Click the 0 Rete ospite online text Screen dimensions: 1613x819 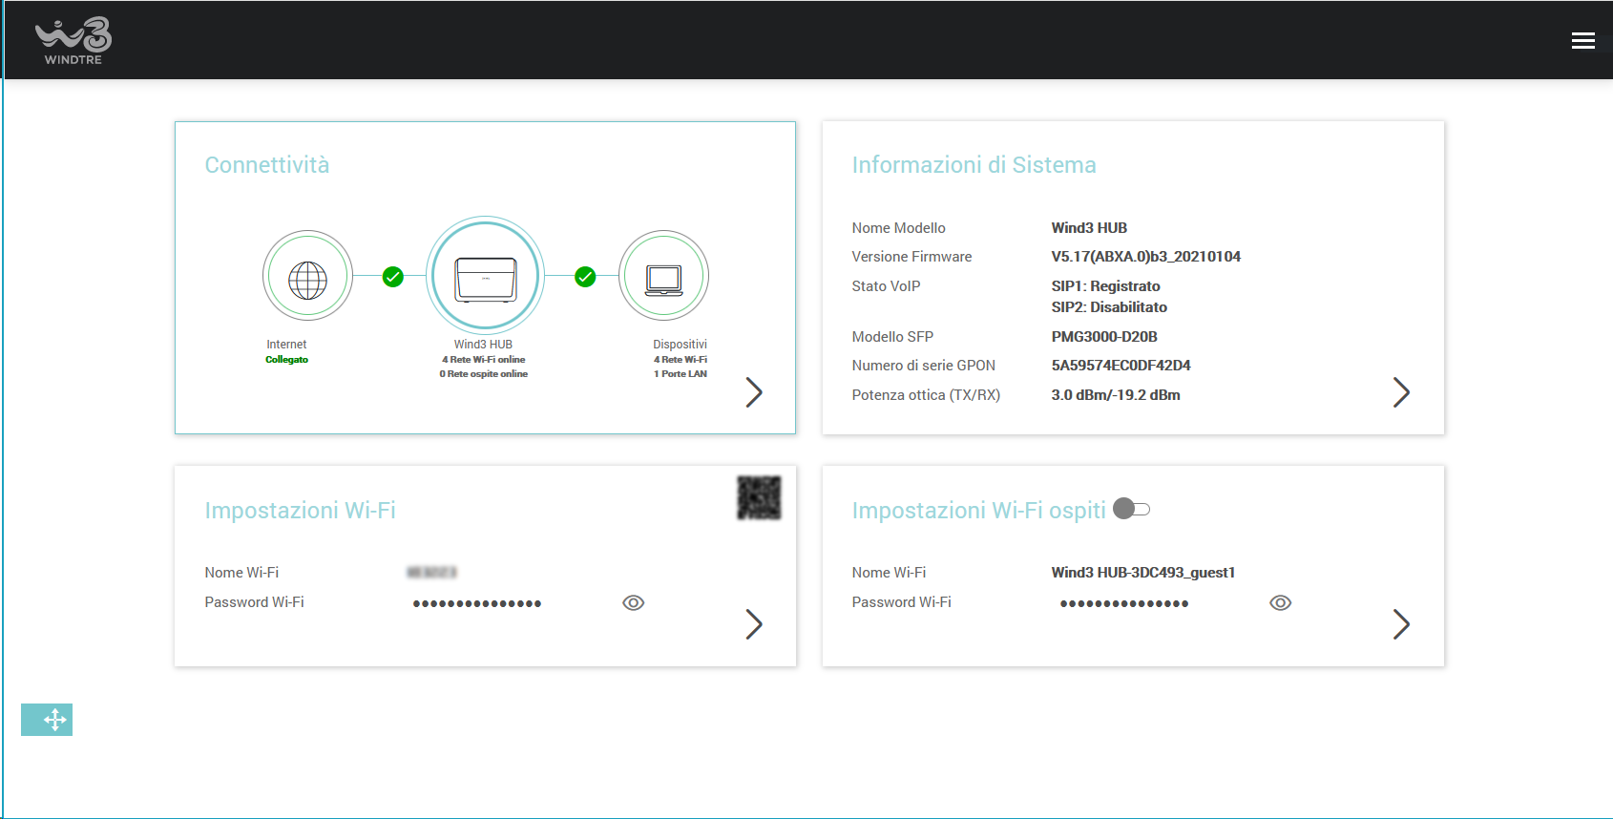click(483, 374)
